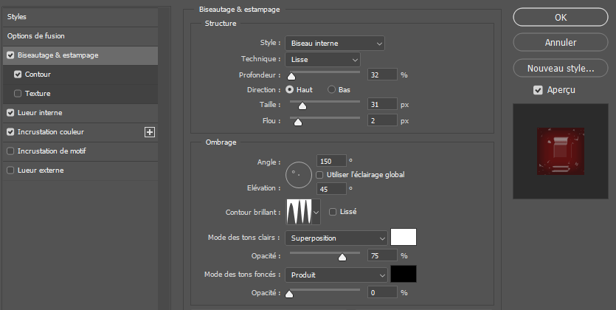Open the Mode des tons foncés dropdown
Image resolution: width=616 pixels, height=310 pixels.
336,275
